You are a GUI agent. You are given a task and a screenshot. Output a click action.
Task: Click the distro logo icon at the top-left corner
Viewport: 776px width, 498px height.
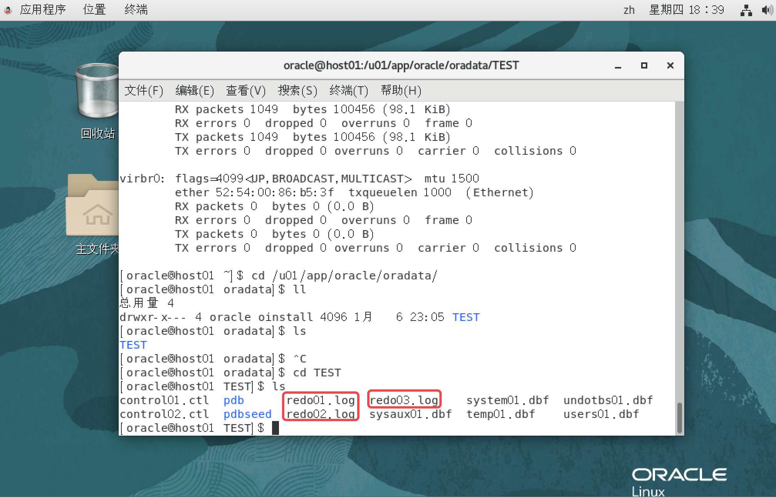(x=8, y=10)
